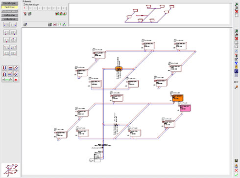The height and width of the screenshot is (178, 240).
Task: Select the yellow Heizkörper button
Action: (10, 7)
